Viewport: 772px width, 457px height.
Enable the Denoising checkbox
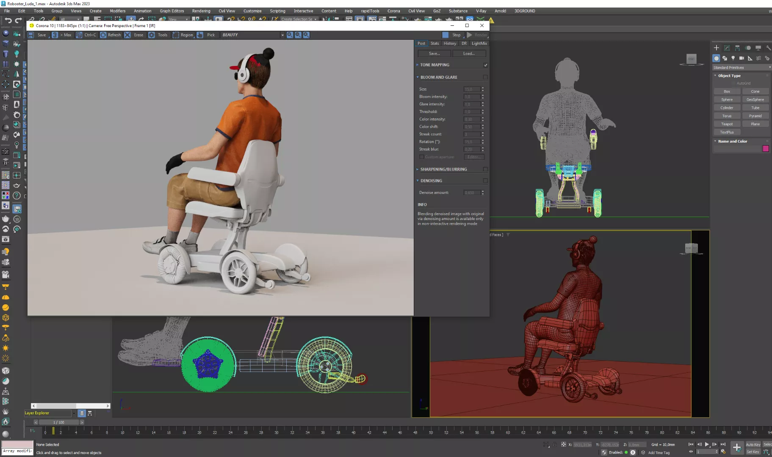coord(485,181)
